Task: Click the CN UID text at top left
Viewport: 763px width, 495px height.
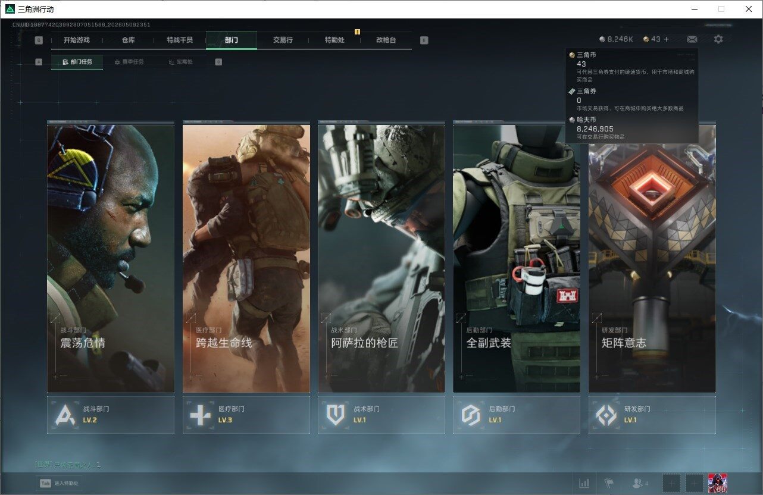Action: point(81,25)
